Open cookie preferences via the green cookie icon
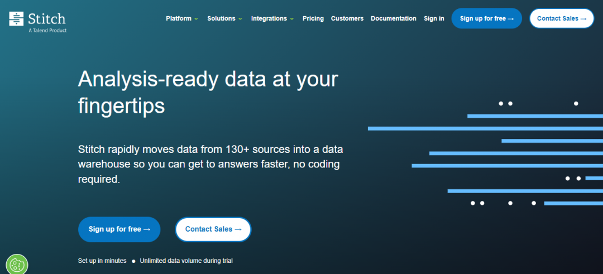The width and height of the screenshot is (603, 274). click(x=16, y=265)
